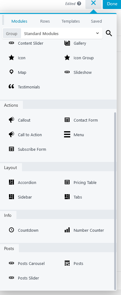
Task: Select the Map pin icon
Action: coord(11,72)
